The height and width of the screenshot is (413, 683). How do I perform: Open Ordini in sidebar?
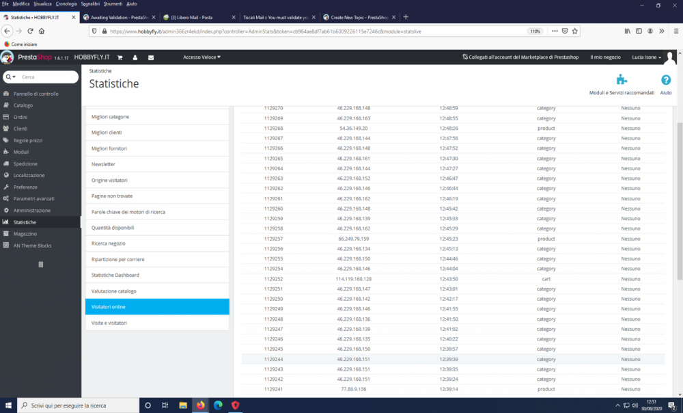tap(20, 117)
